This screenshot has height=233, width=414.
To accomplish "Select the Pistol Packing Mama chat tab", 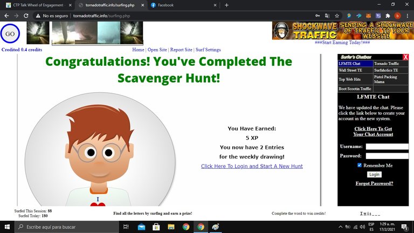I will tap(391, 79).
